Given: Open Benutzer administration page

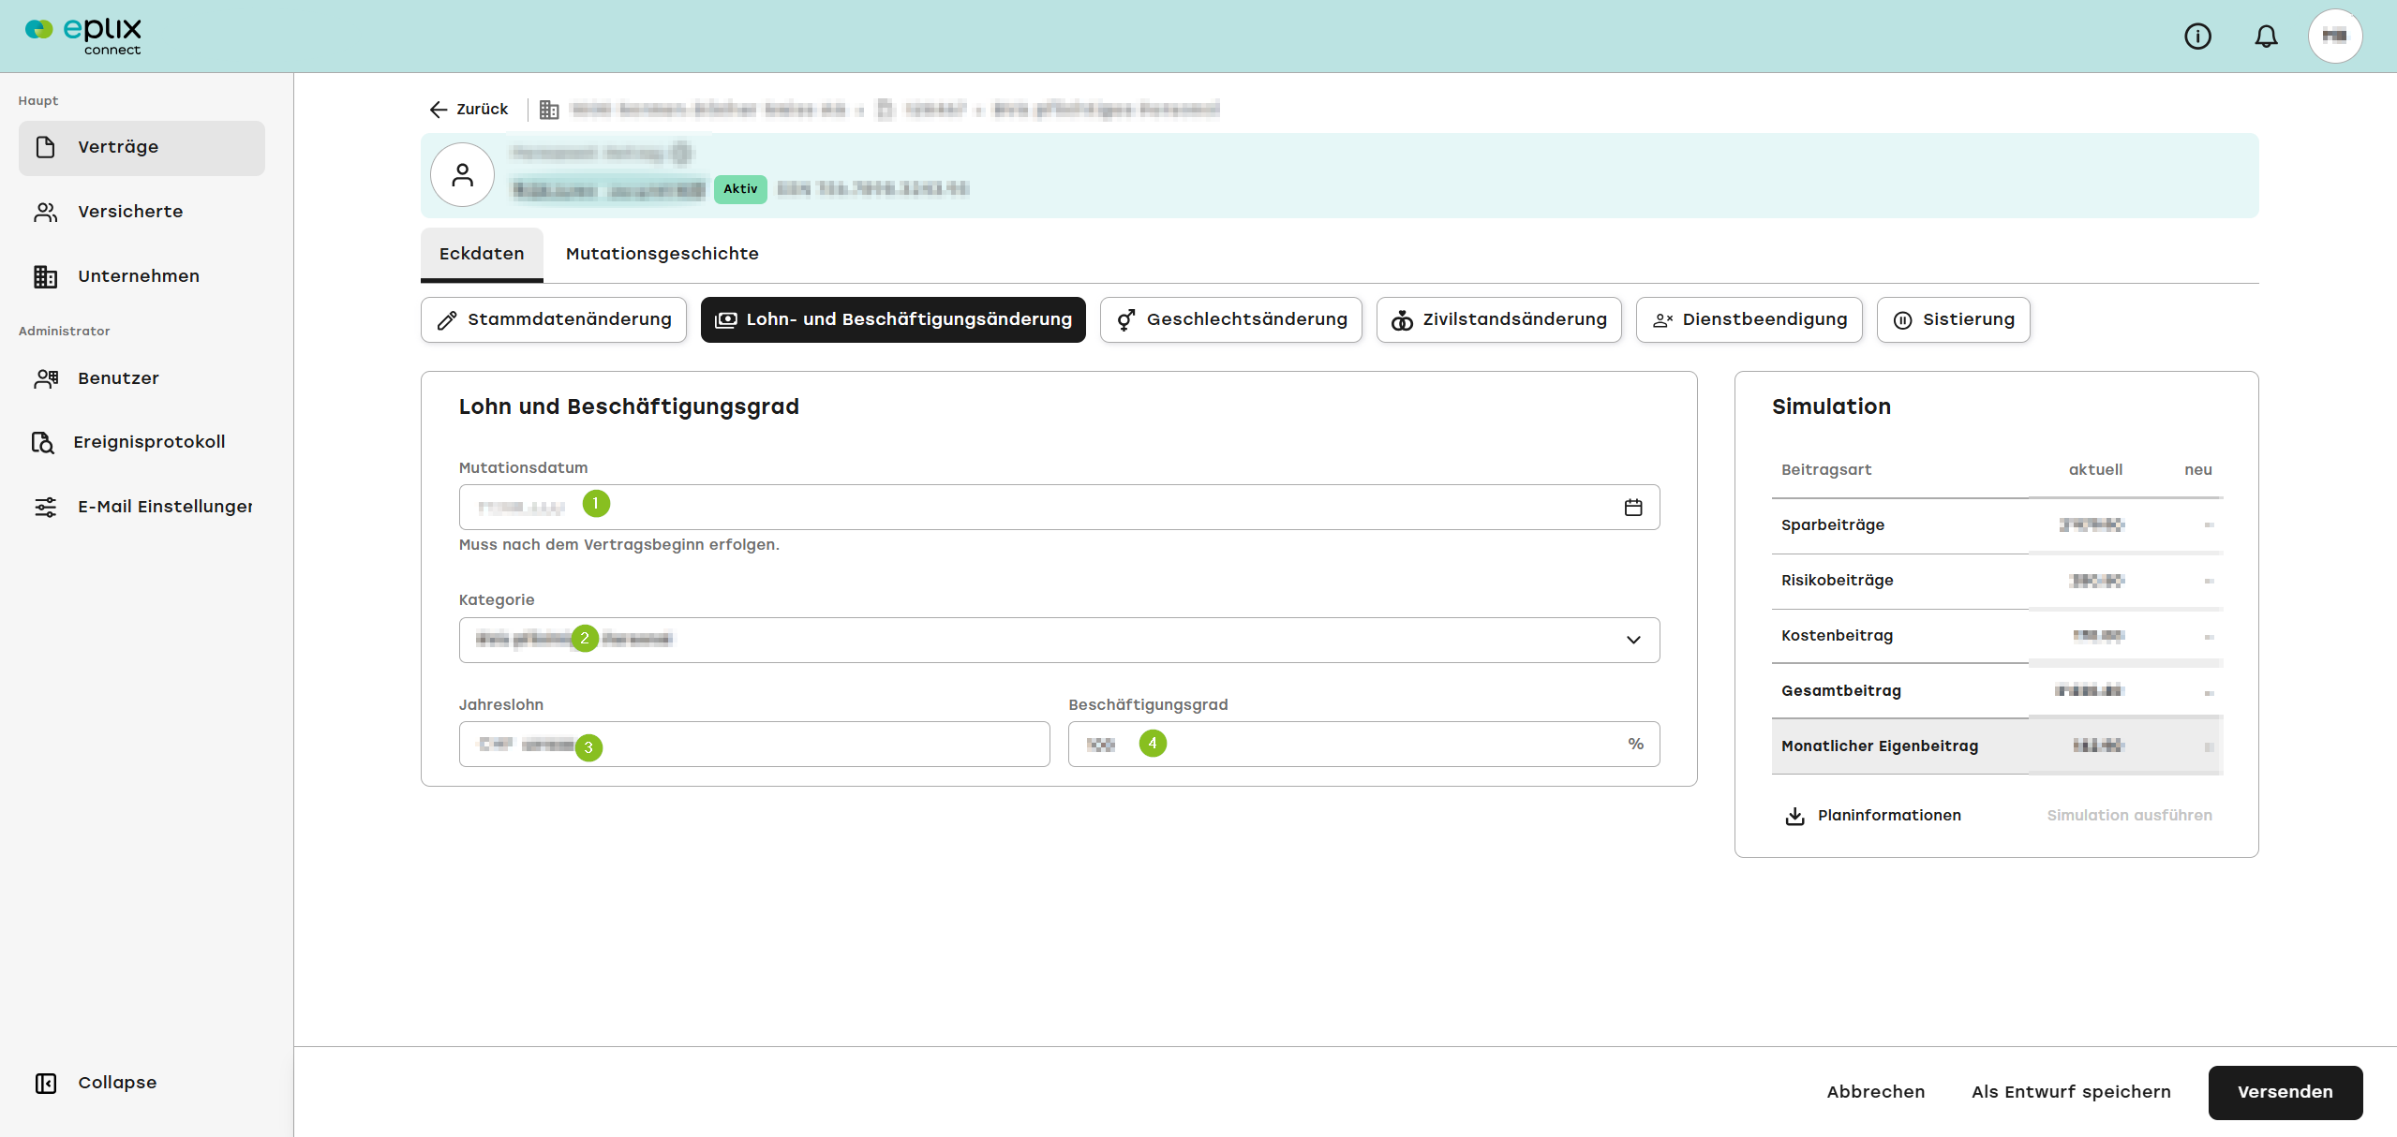Looking at the screenshot, I should point(141,378).
